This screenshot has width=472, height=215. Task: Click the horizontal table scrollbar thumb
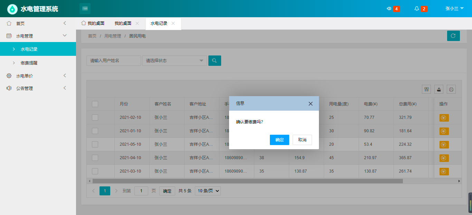click(247, 181)
